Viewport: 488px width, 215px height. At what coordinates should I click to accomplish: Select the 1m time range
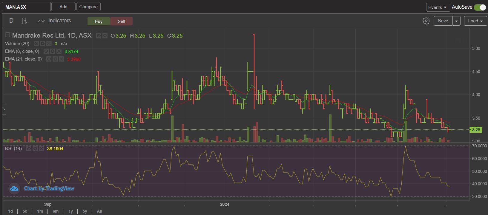[x=40, y=211]
